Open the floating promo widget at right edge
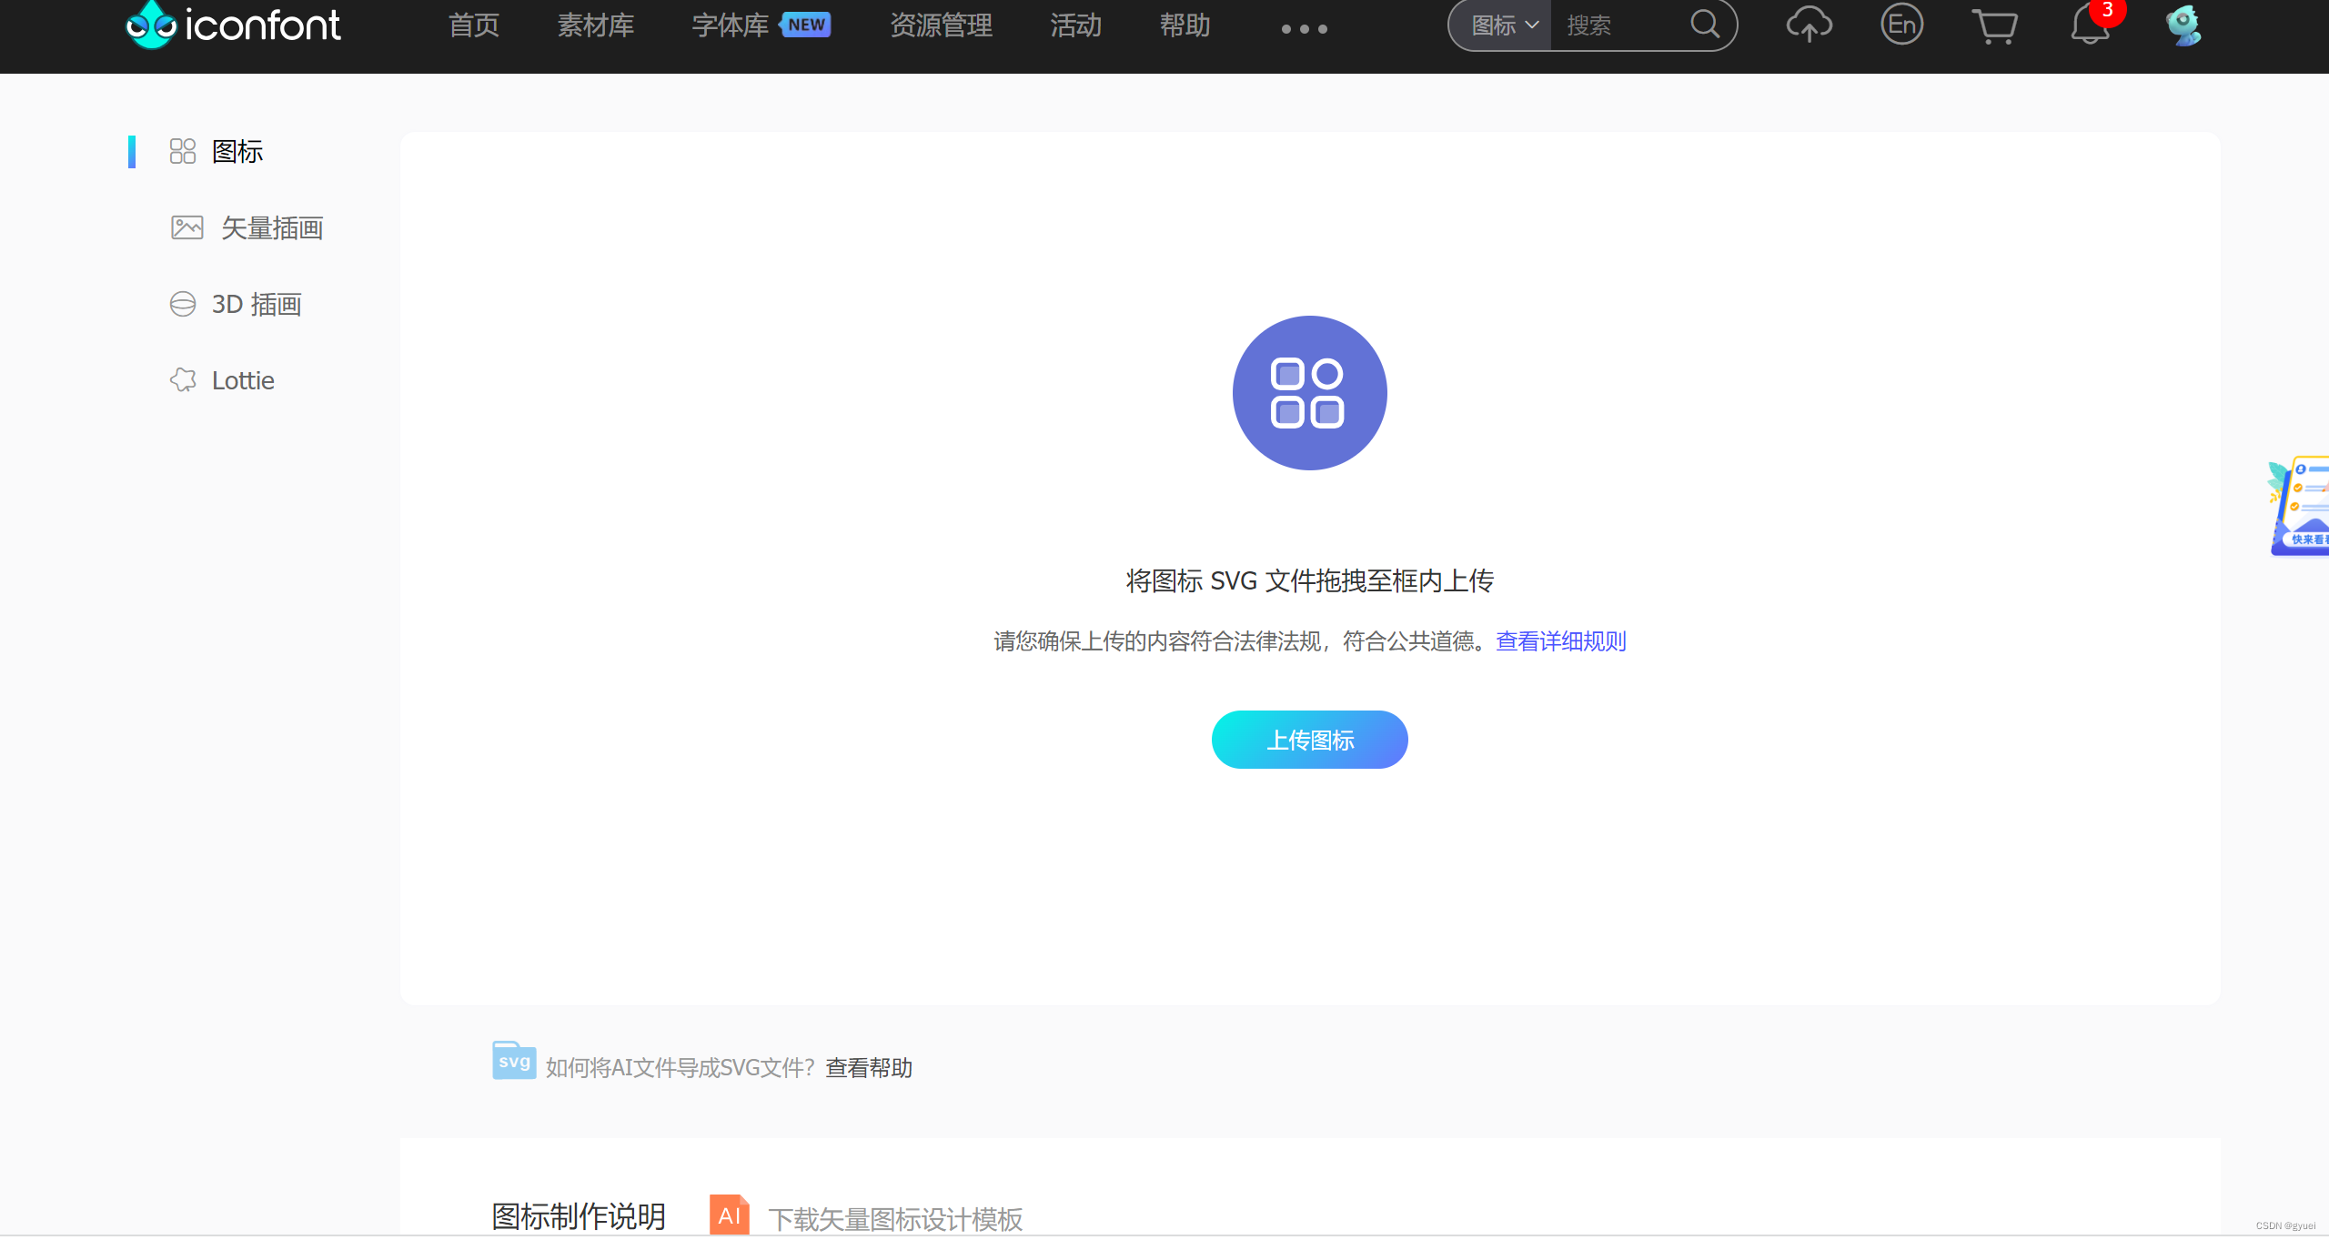The image size is (2329, 1240). [x=2299, y=505]
